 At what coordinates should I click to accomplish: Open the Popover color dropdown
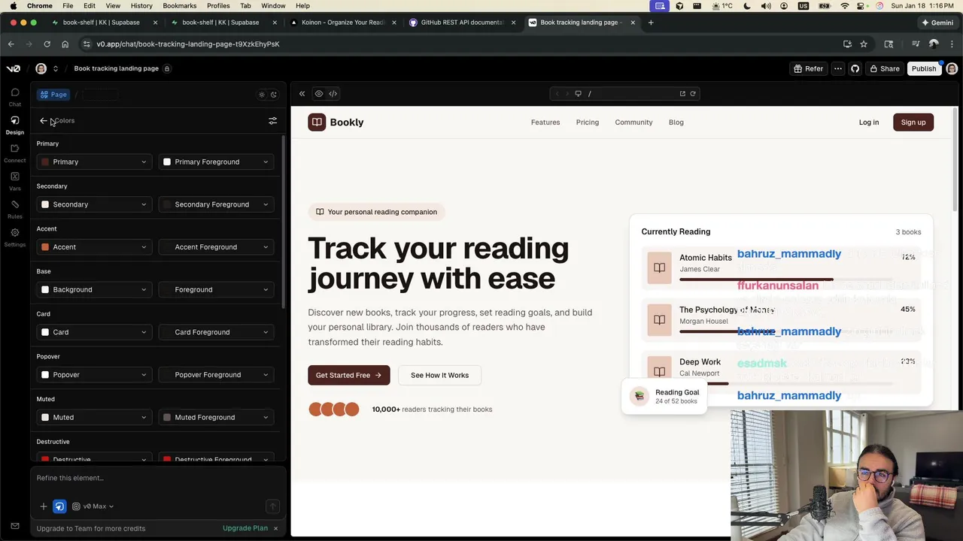point(94,374)
